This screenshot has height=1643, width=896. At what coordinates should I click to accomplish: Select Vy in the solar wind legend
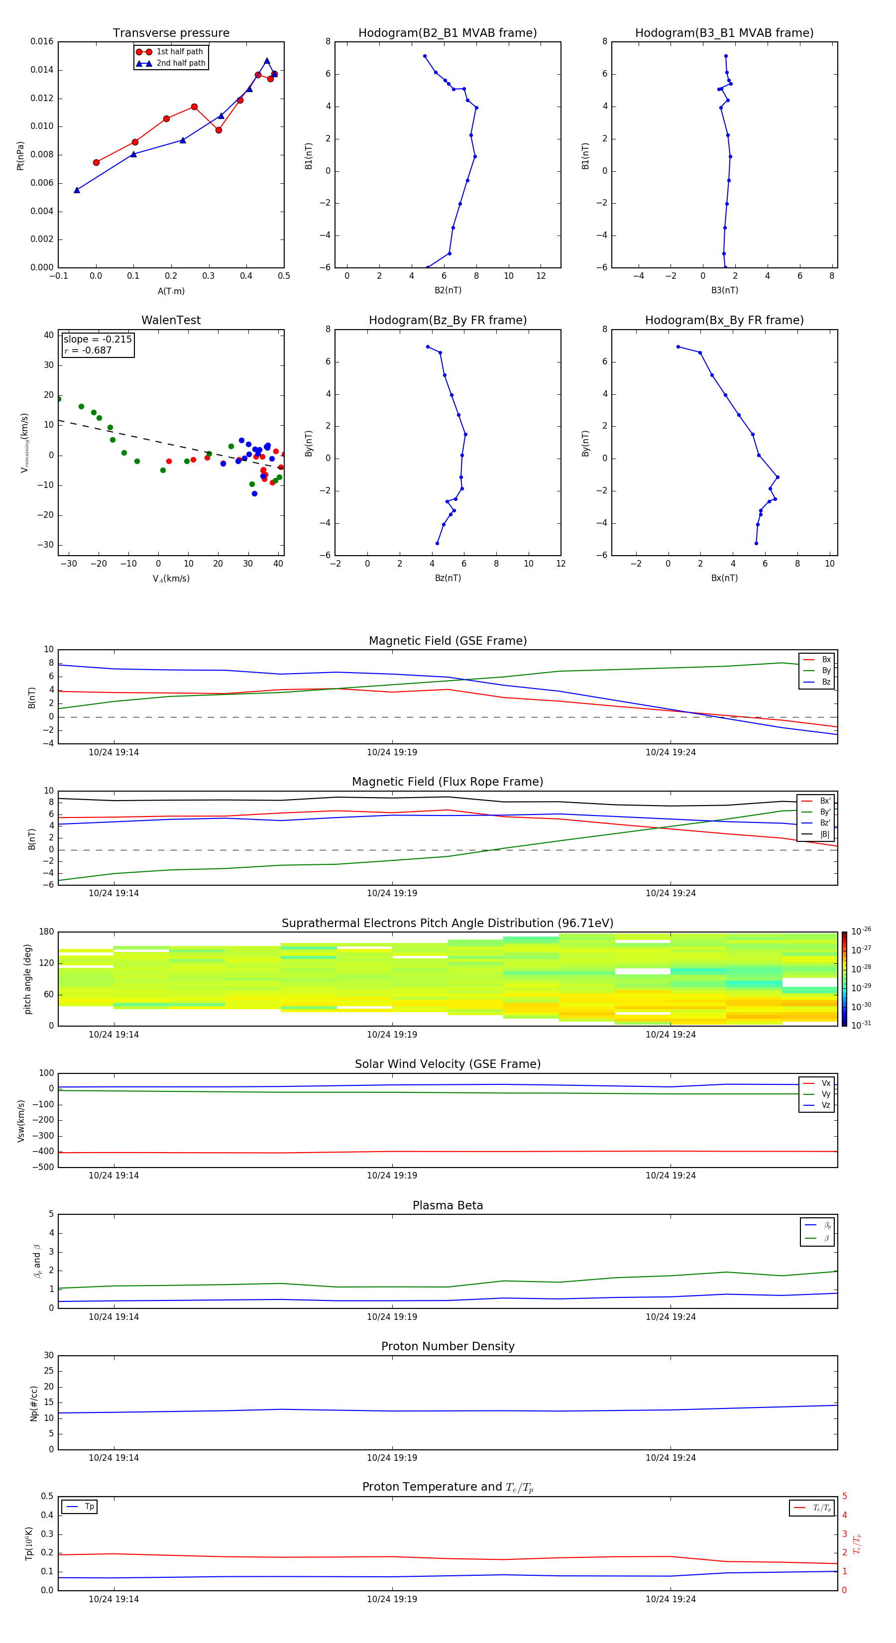tap(817, 1094)
